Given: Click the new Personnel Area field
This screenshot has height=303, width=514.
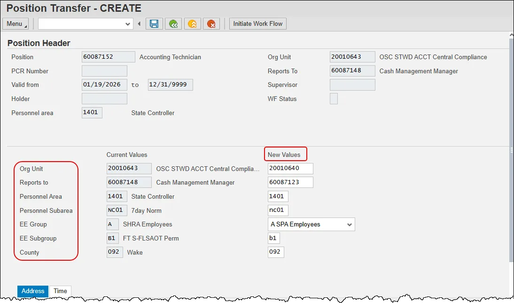Looking at the screenshot, I should pyautogui.click(x=278, y=197).
